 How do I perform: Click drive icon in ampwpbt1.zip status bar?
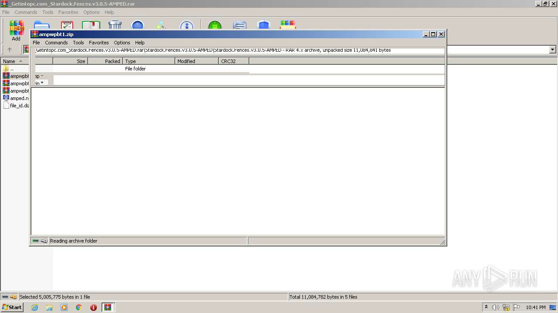tap(36, 241)
